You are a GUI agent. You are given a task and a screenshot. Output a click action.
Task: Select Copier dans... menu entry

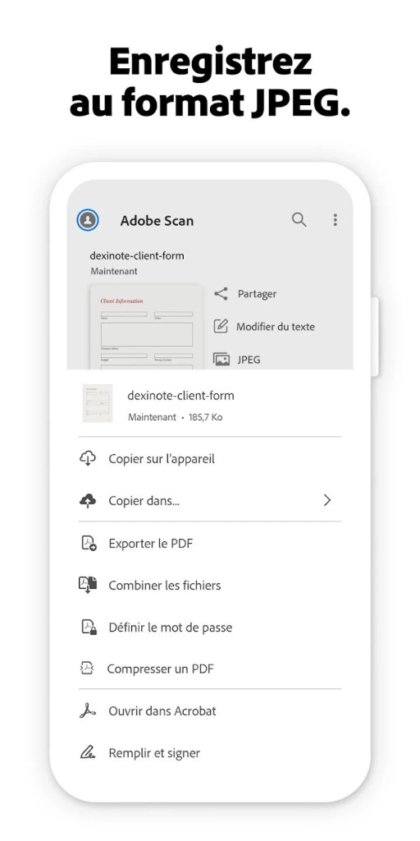(210, 500)
